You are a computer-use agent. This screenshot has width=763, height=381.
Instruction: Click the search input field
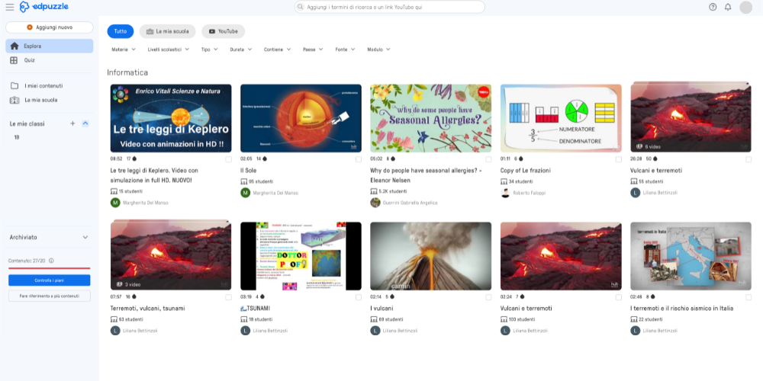pyautogui.click(x=390, y=8)
